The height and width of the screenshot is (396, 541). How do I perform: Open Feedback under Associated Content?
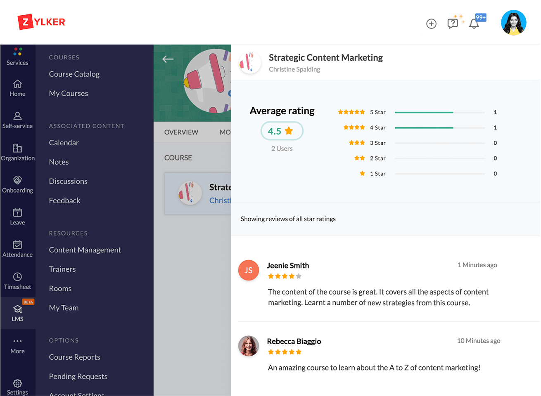(64, 201)
